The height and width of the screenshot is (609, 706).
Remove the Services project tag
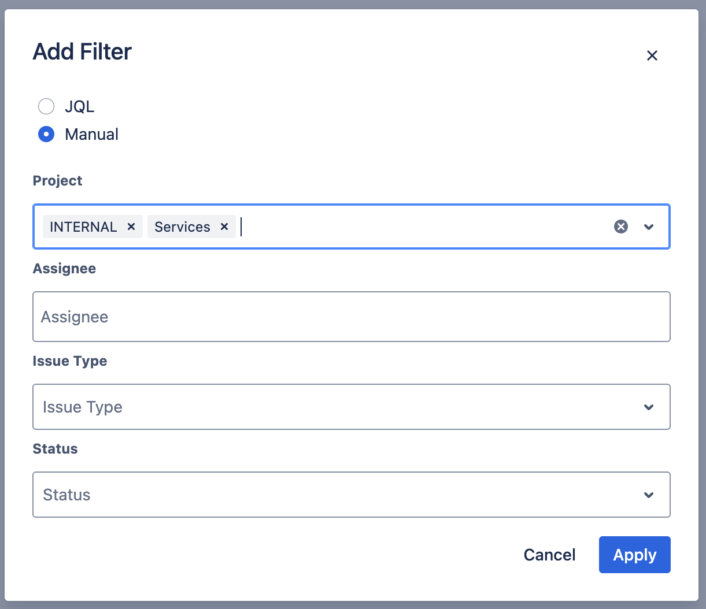[x=224, y=226]
